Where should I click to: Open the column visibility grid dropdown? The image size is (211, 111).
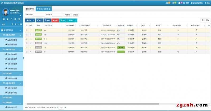tap(207, 20)
